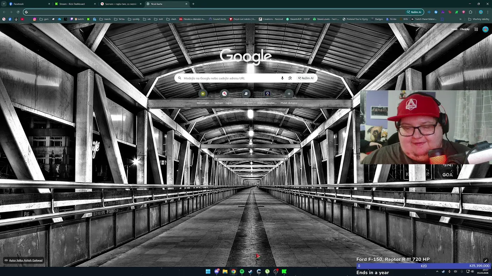Open File Explorer from the taskbar
492x276 pixels.
[225, 271]
